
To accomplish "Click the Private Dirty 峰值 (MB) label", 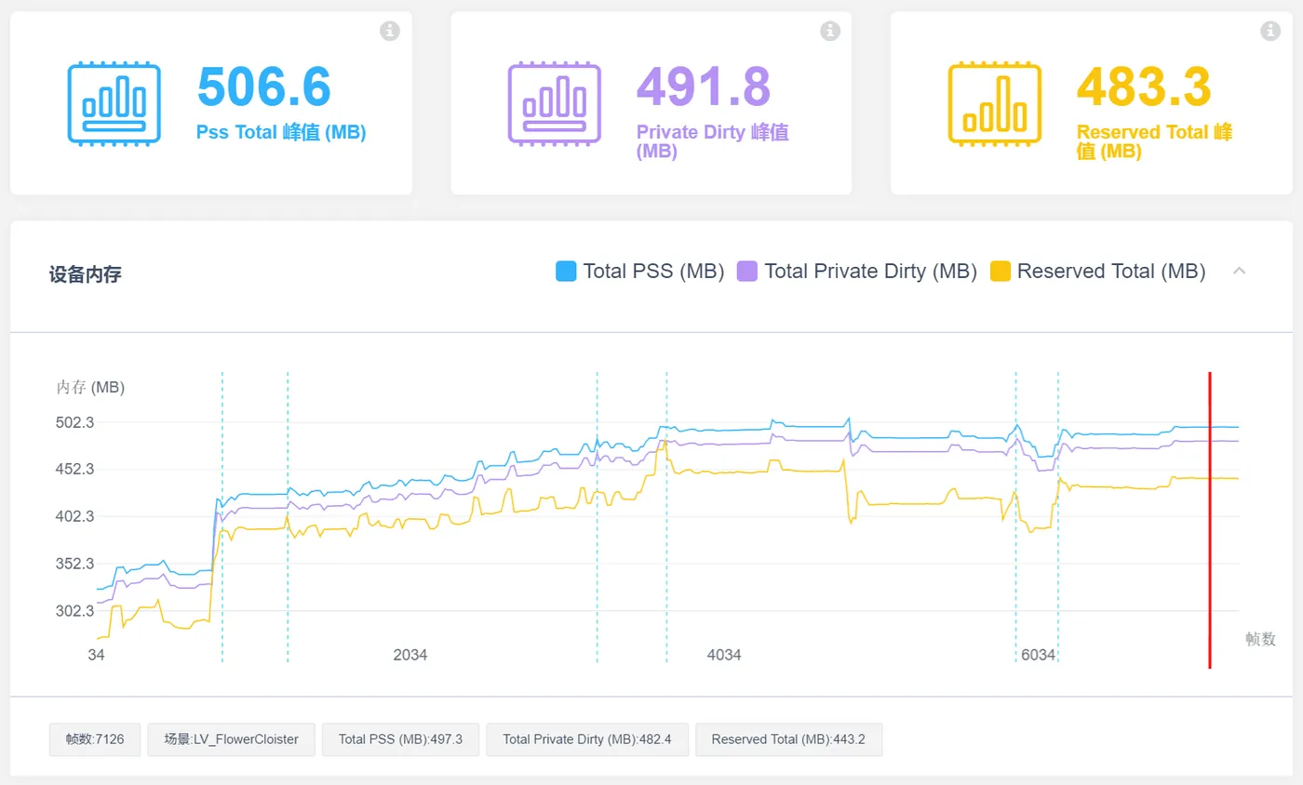I will coord(713,141).
